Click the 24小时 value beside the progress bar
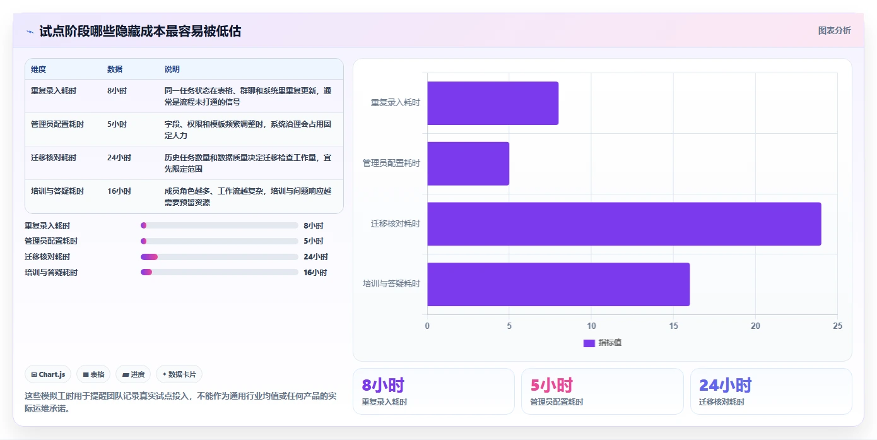The width and height of the screenshot is (877, 440). tap(315, 257)
